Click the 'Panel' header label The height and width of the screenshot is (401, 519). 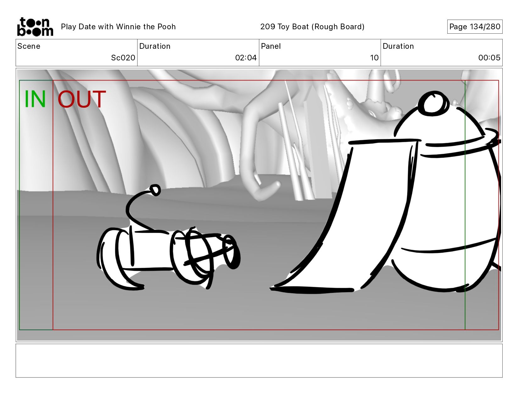271,46
